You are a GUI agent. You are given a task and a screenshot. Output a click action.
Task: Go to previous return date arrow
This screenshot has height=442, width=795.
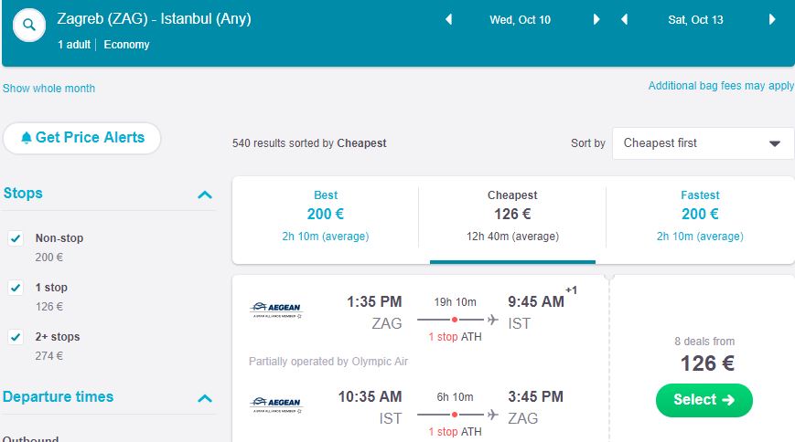(x=624, y=20)
